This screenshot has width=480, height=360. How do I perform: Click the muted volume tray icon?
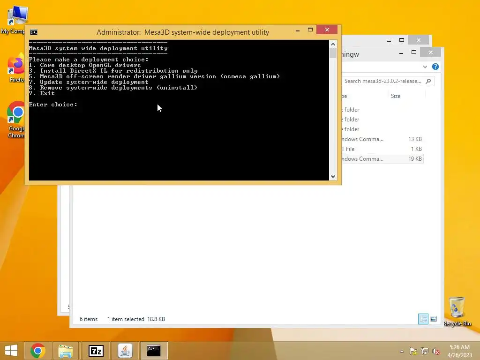436,351
